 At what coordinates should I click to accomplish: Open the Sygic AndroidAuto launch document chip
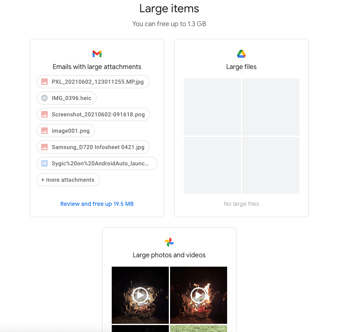click(97, 163)
